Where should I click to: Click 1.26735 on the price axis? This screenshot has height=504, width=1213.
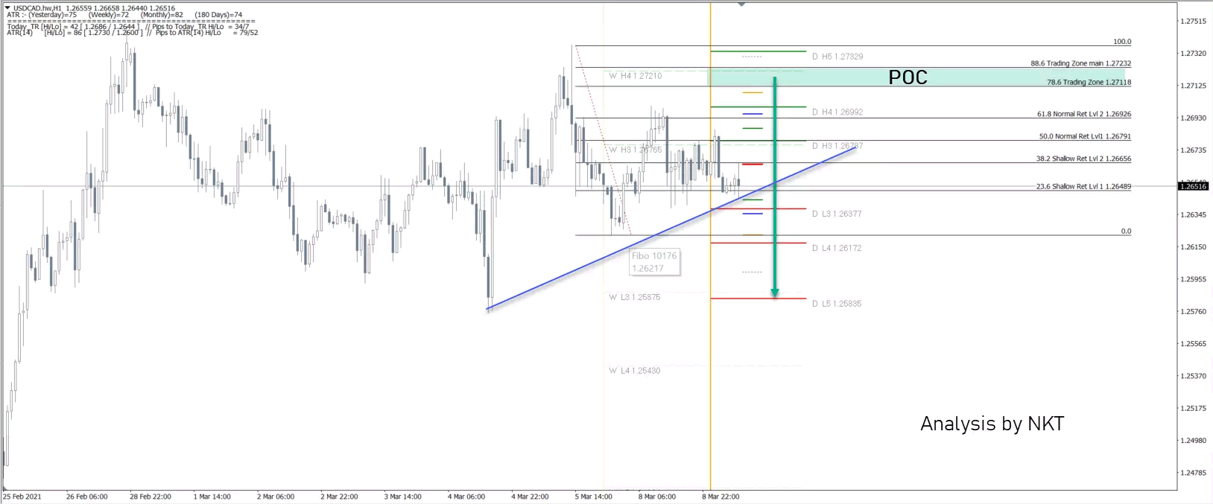(1193, 150)
